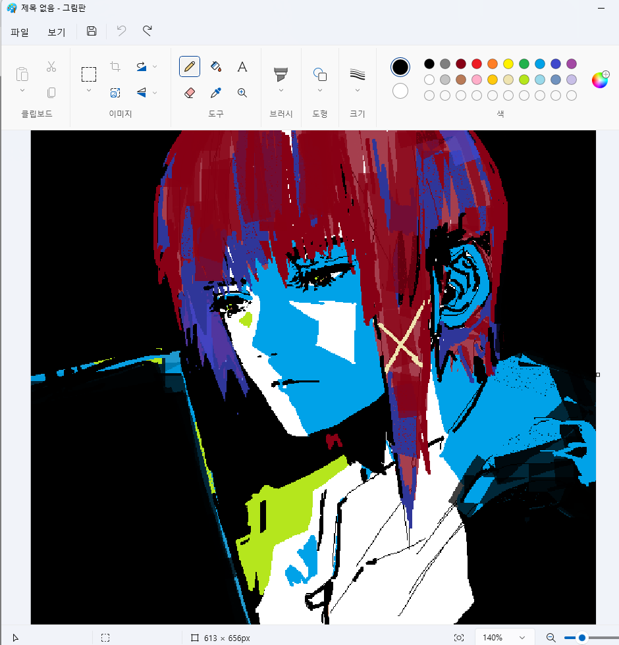Expand the Paste options chevron
The image size is (619, 645).
(22, 91)
